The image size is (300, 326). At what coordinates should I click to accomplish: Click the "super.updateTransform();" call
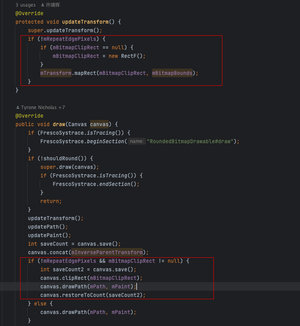pyautogui.click(x=65, y=31)
